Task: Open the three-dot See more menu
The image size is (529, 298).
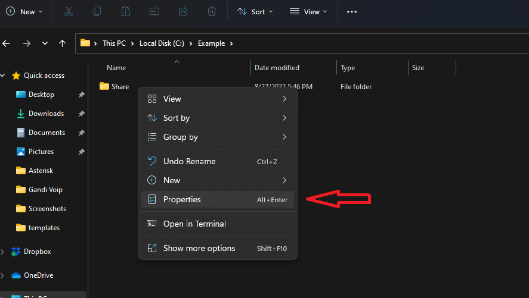Action: (352, 11)
